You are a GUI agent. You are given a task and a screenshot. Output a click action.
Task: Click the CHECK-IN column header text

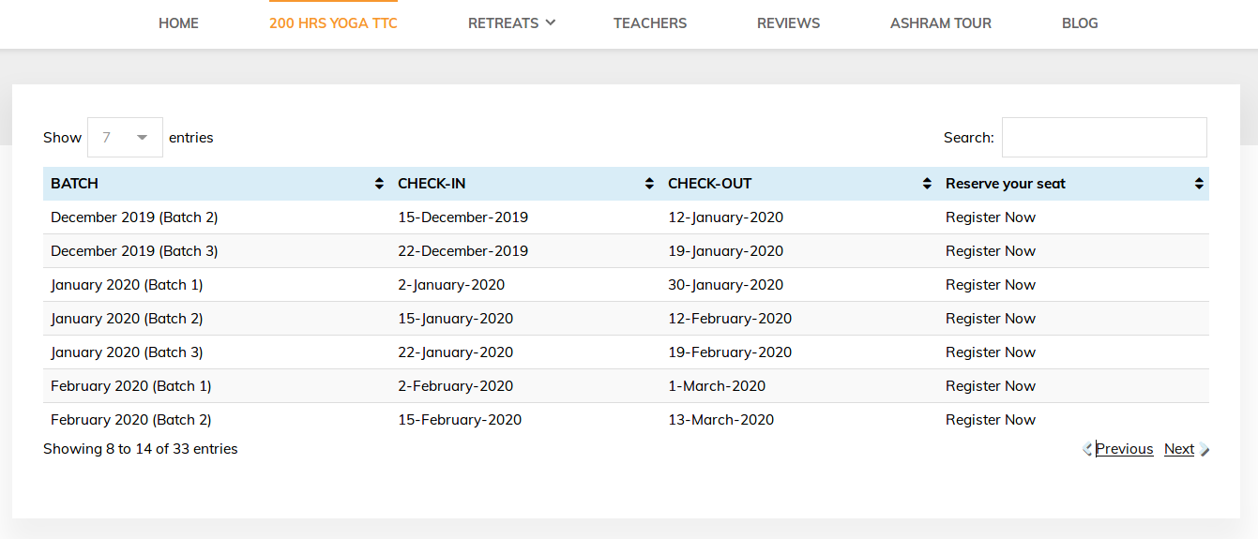point(432,184)
